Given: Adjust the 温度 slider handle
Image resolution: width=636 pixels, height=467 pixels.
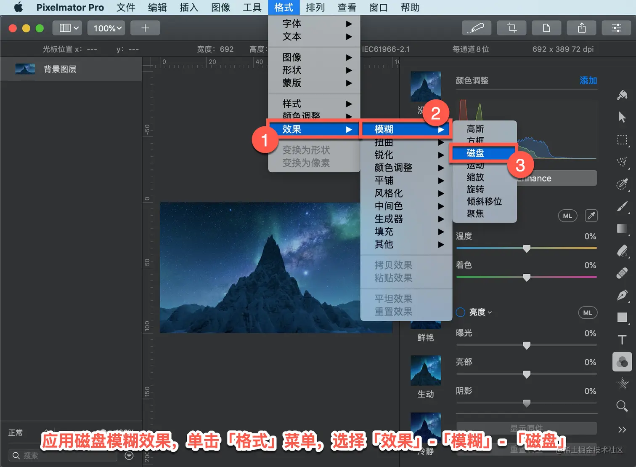Looking at the screenshot, I should tap(527, 248).
